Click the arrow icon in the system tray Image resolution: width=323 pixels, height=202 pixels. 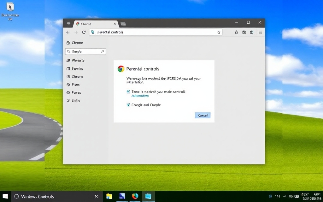tap(285, 196)
